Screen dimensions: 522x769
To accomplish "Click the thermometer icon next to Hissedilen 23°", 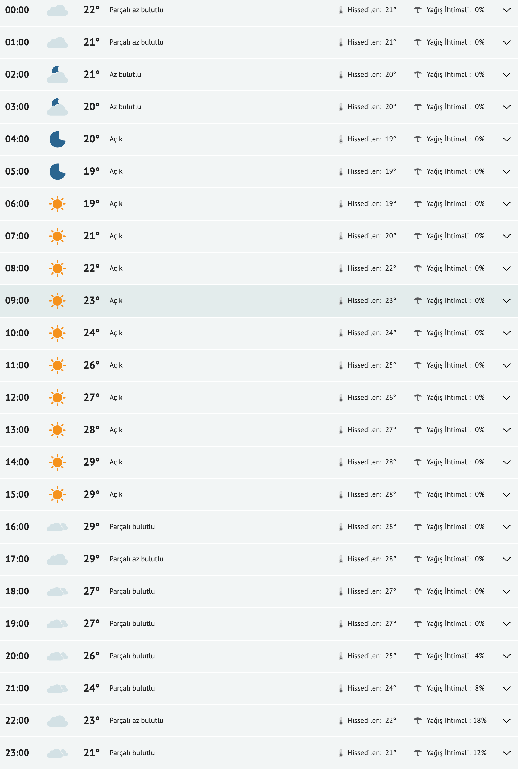I will point(341,300).
